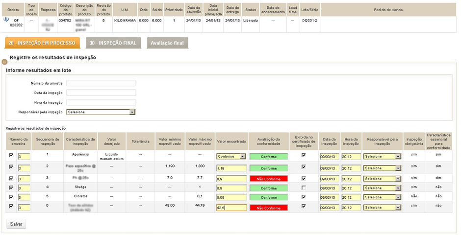The height and width of the screenshot is (235, 461).
Task: Click the Lote/Série value DQ001-2
Action: pyautogui.click(x=309, y=21)
